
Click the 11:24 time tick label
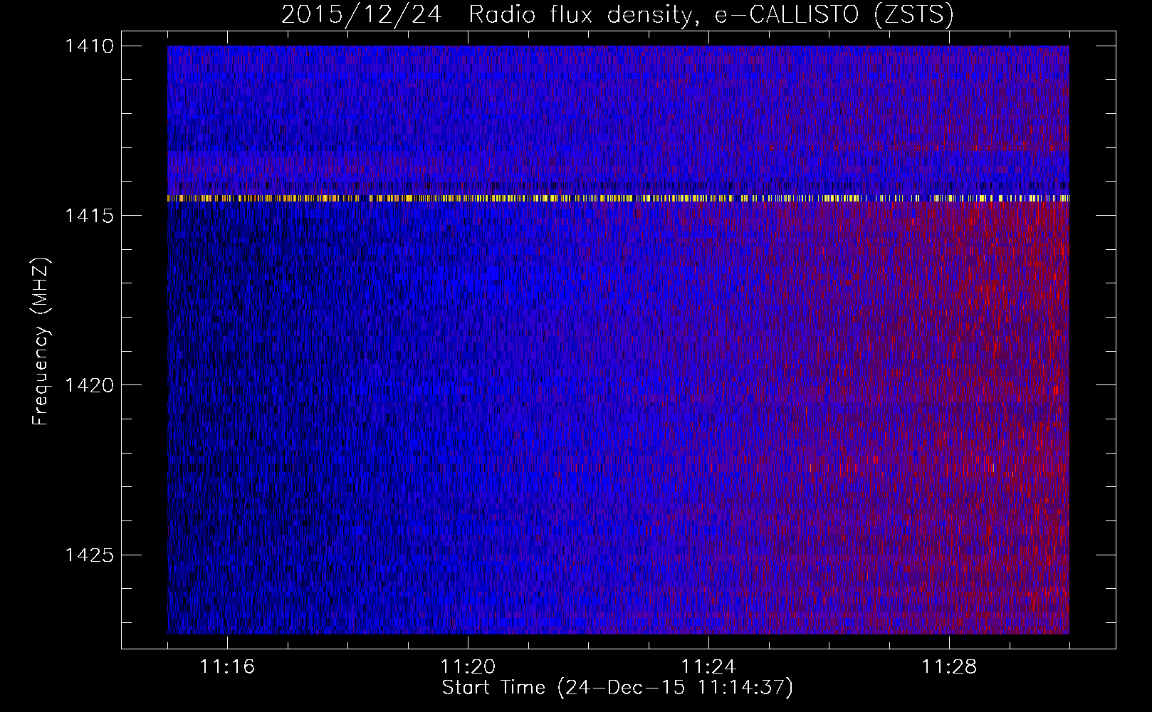[708, 667]
